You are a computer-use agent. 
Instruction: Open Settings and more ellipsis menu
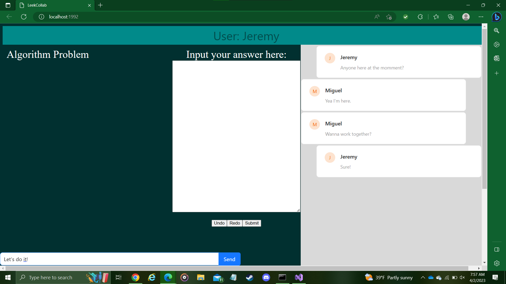pos(481,17)
